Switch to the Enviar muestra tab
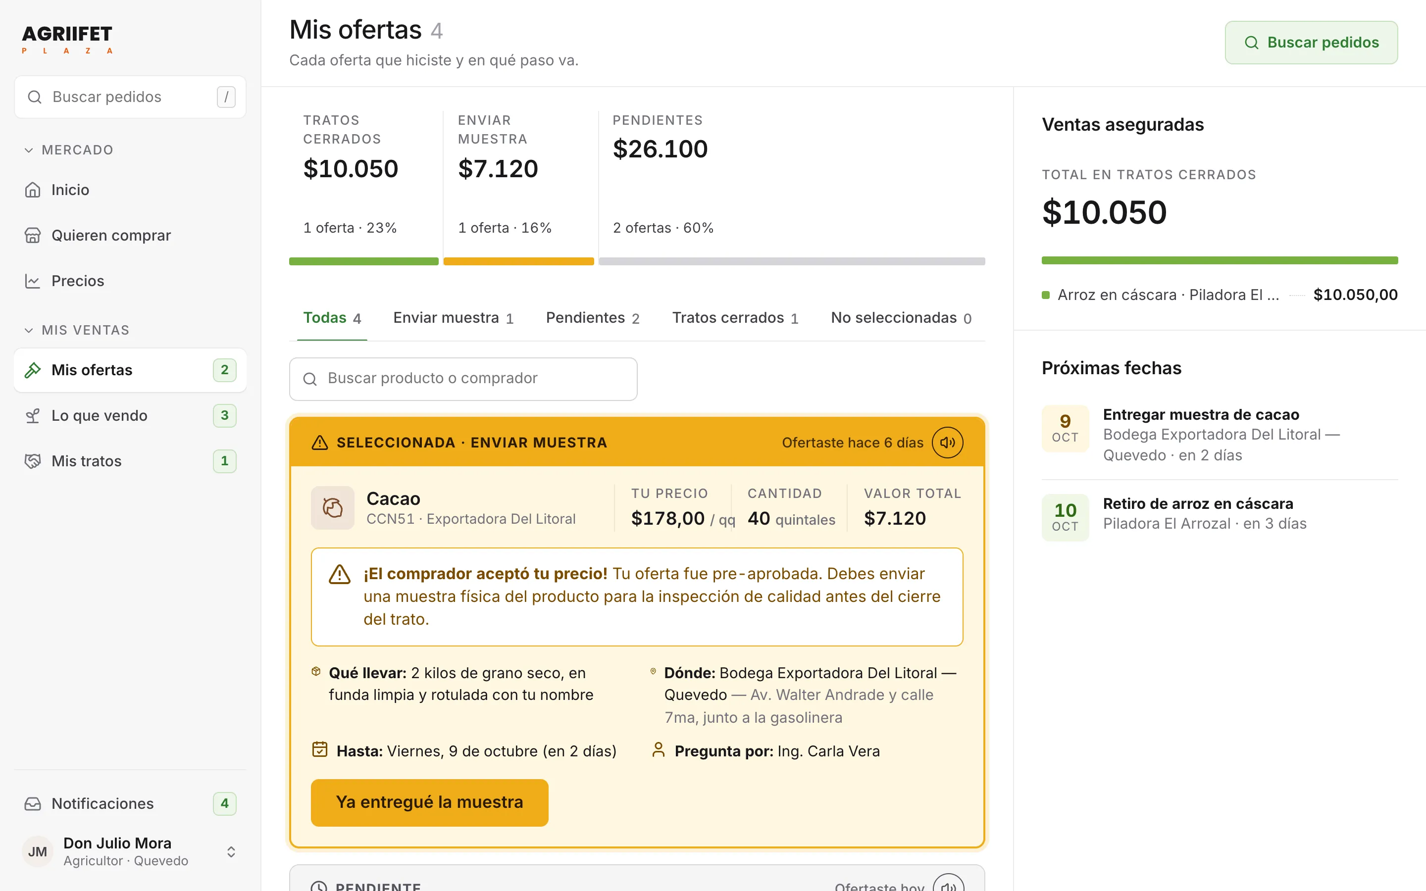 pyautogui.click(x=453, y=318)
